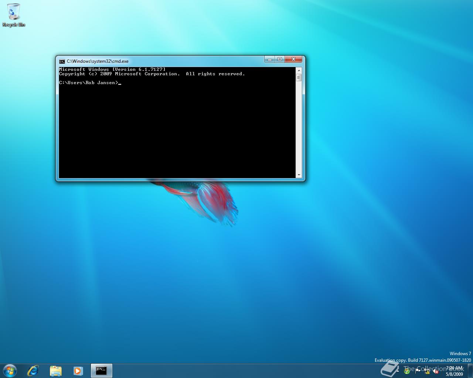
Task: Launch Windows Media Player from the taskbar
Action: [78, 371]
